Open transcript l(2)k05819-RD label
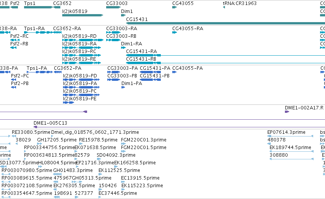The image size is (325, 199). click(79, 36)
